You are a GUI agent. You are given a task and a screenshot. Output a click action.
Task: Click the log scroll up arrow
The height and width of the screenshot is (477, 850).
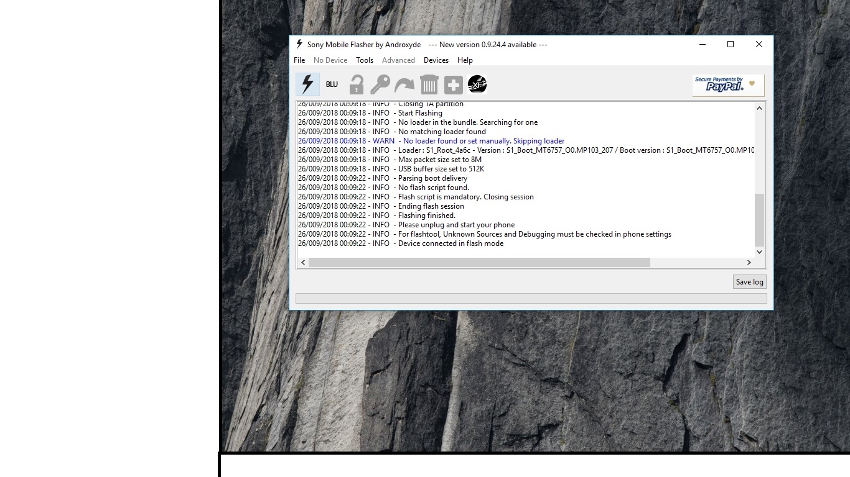(x=759, y=108)
